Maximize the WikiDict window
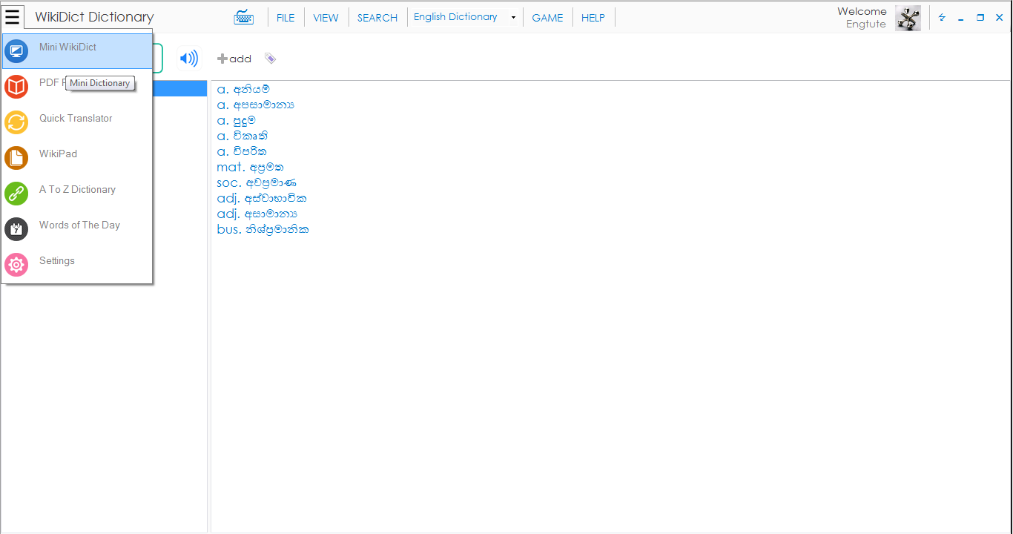Viewport: 1013px width, 534px height. [x=980, y=18]
